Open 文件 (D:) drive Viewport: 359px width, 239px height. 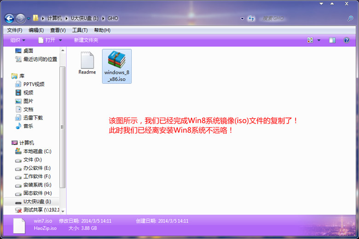pyautogui.click(x=29, y=159)
